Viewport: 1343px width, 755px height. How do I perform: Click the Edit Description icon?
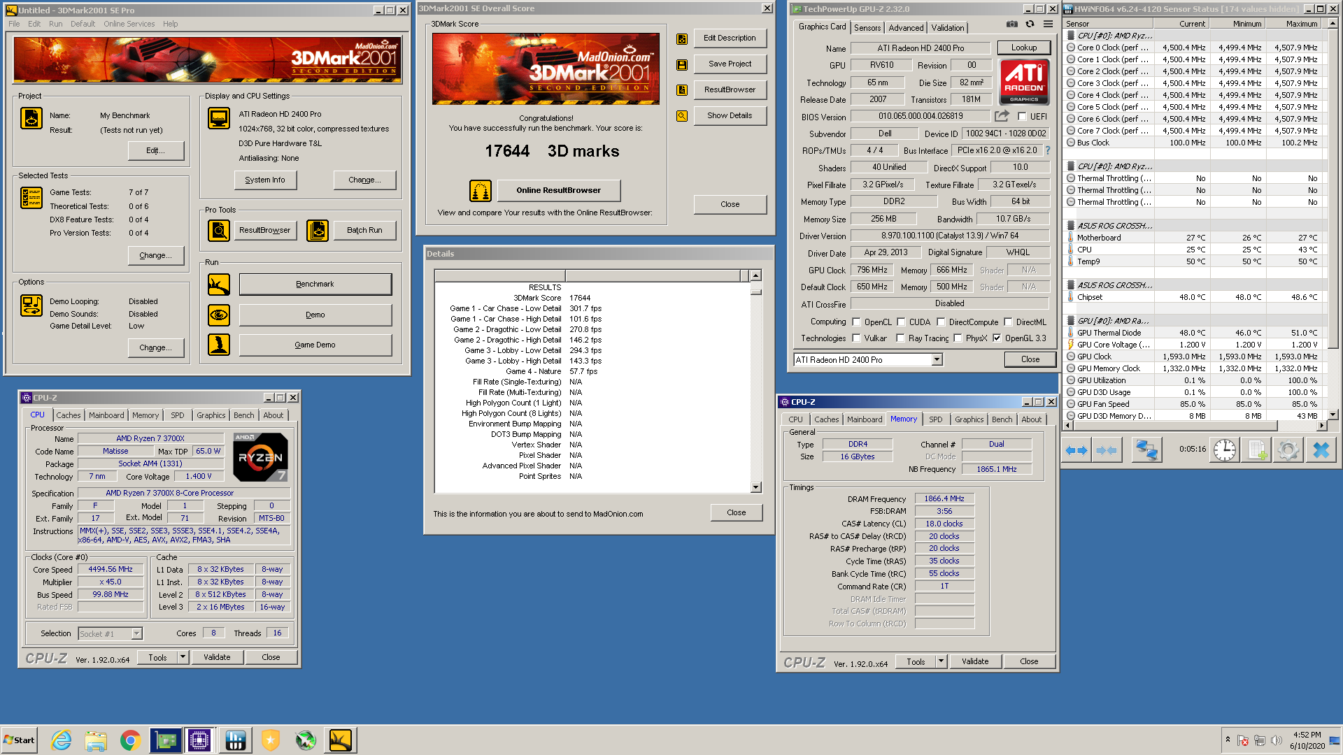coord(681,38)
